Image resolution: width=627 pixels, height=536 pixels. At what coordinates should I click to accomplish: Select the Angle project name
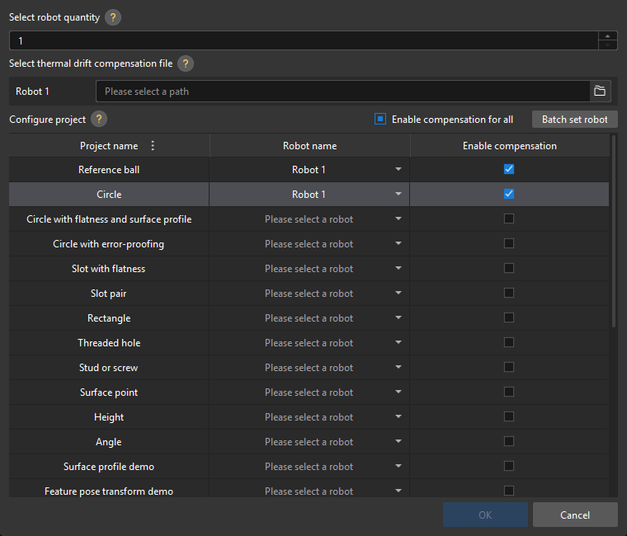(108, 442)
